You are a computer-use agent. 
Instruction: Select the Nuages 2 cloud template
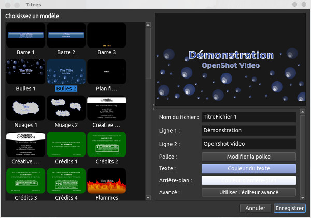tap(66, 108)
